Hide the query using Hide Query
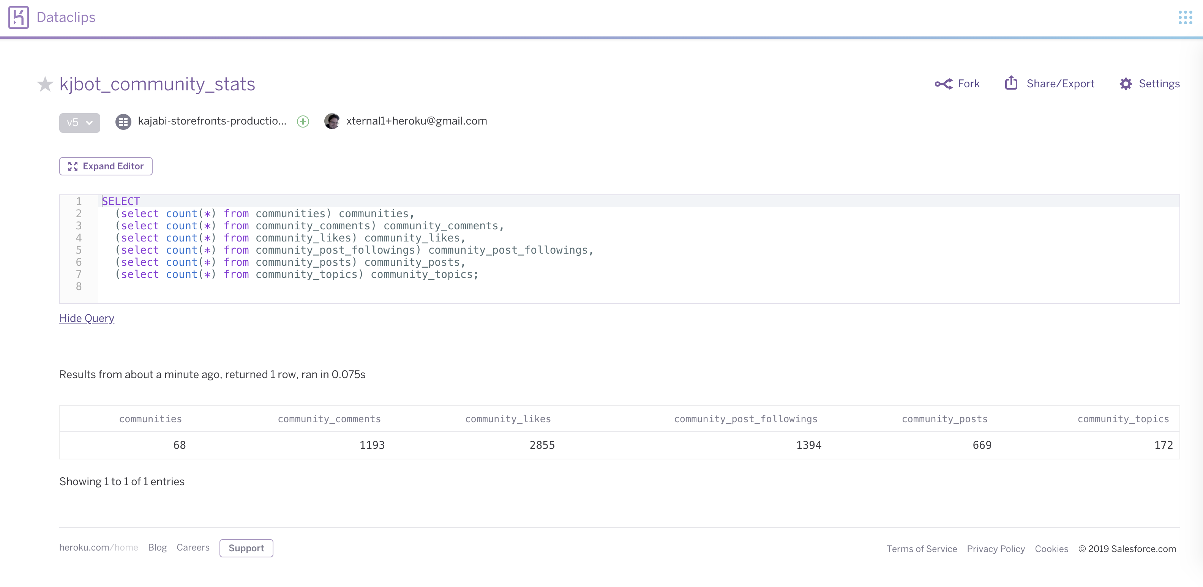This screenshot has height=587, width=1203. tap(87, 318)
